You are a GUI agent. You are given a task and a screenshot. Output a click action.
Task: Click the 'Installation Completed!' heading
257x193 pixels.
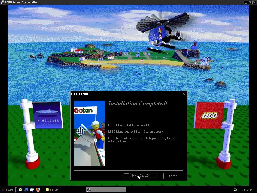point(138,103)
